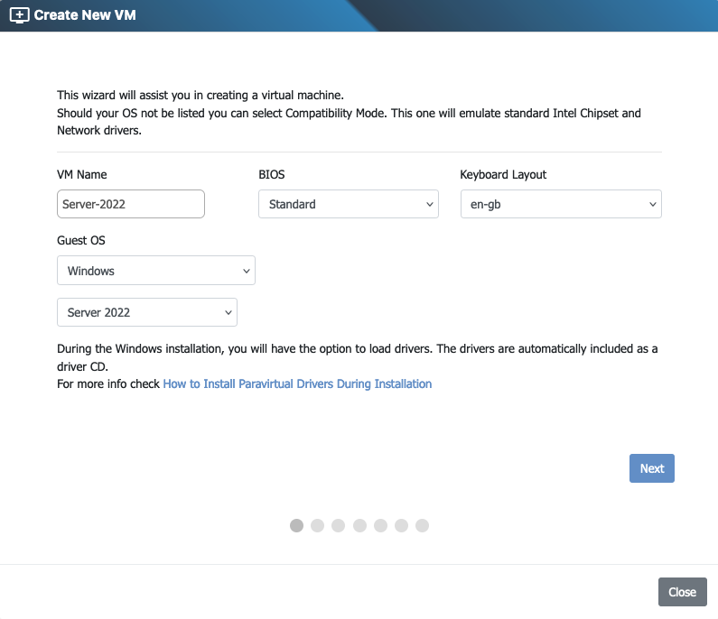Jump to the second wizard step dot

tap(317, 525)
